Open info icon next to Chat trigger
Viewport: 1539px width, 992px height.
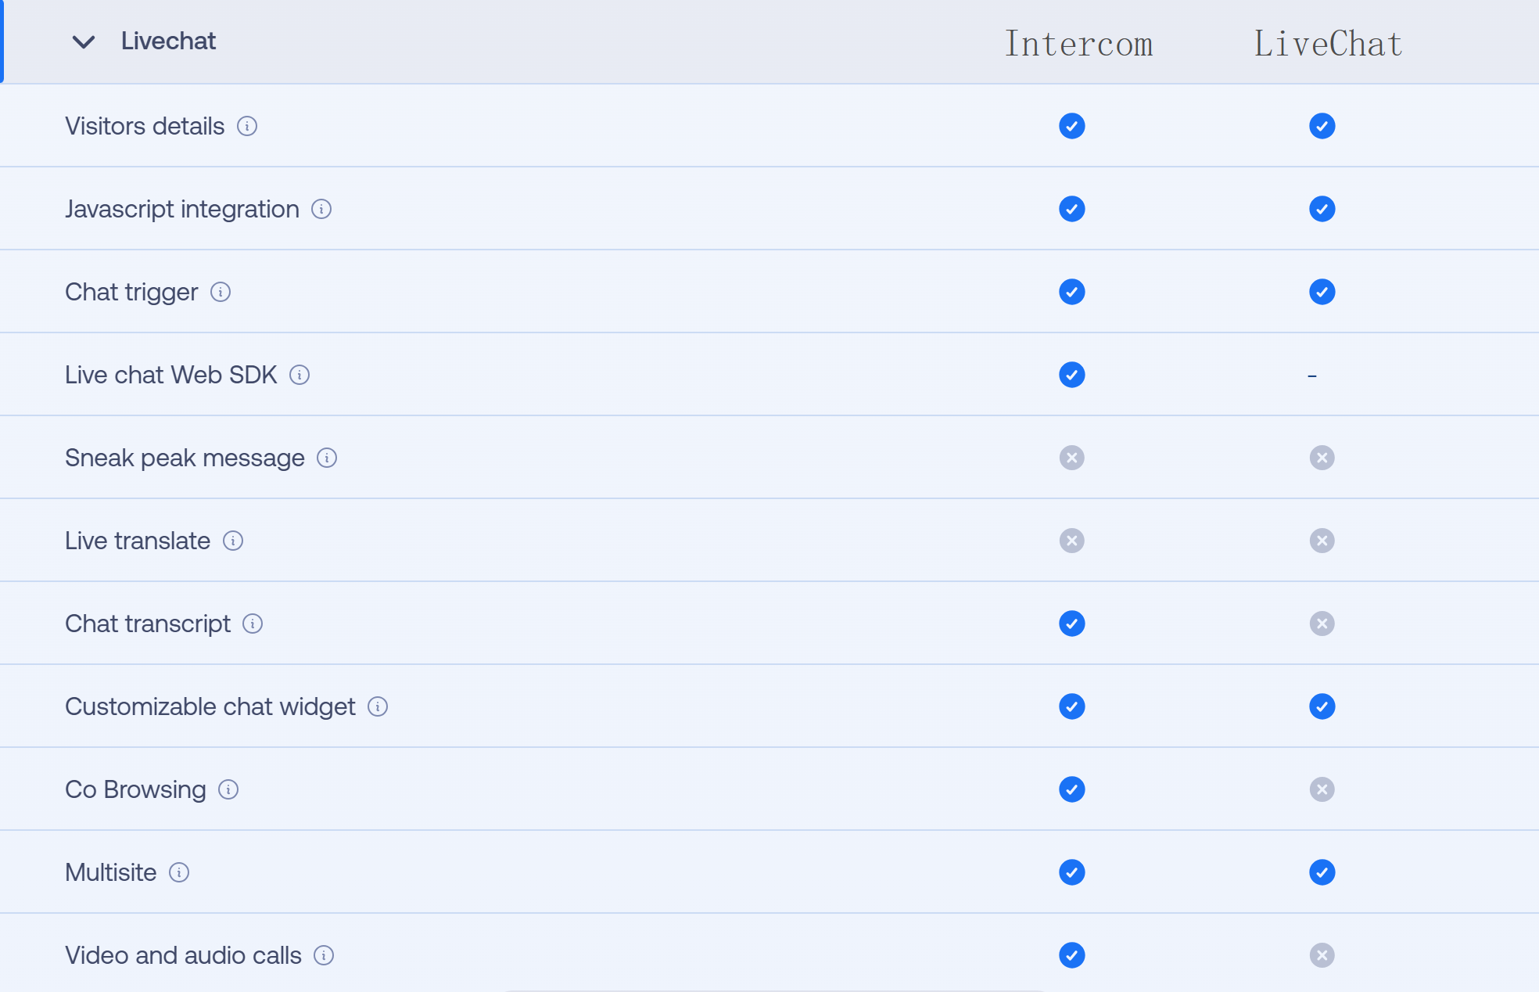coord(221,292)
